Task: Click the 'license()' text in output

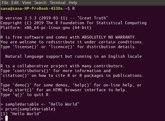Action: pyautogui.click(x=24, y=47)
